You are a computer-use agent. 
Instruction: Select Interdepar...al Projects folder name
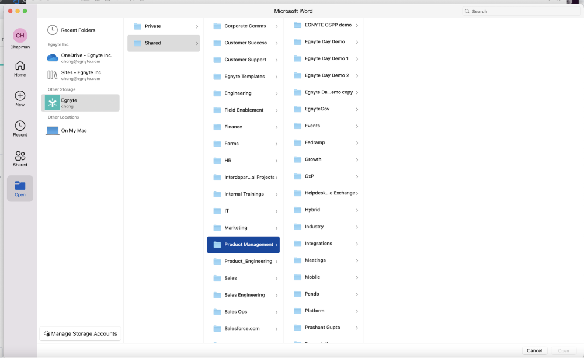coord(249,178)
